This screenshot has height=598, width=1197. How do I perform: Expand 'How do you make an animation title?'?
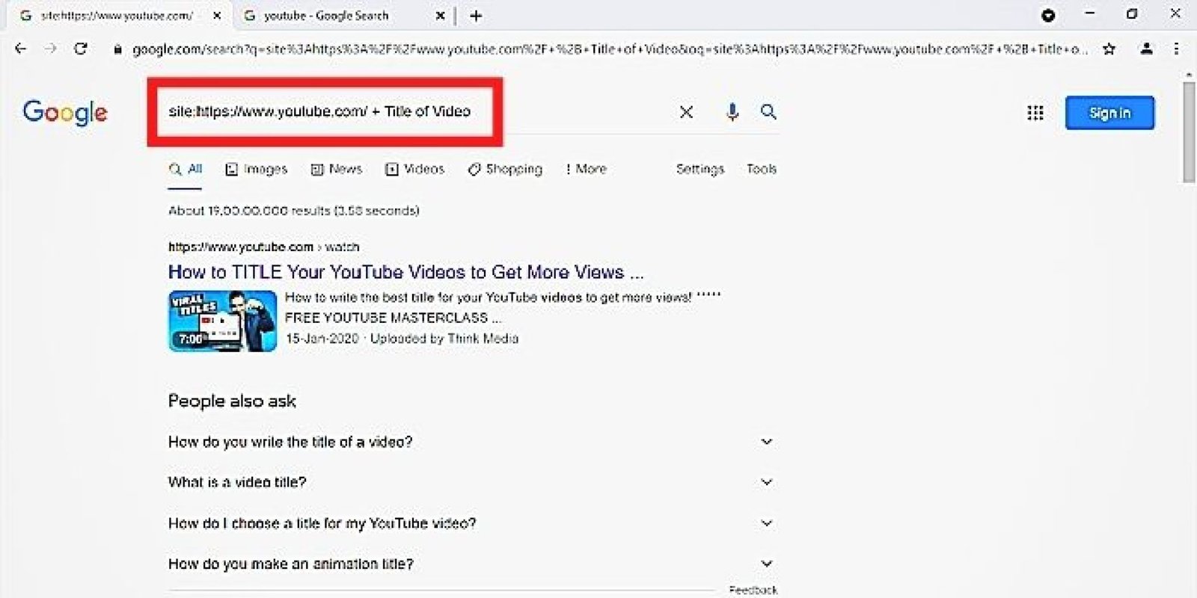pyautogui.click(x=471, y=564)
